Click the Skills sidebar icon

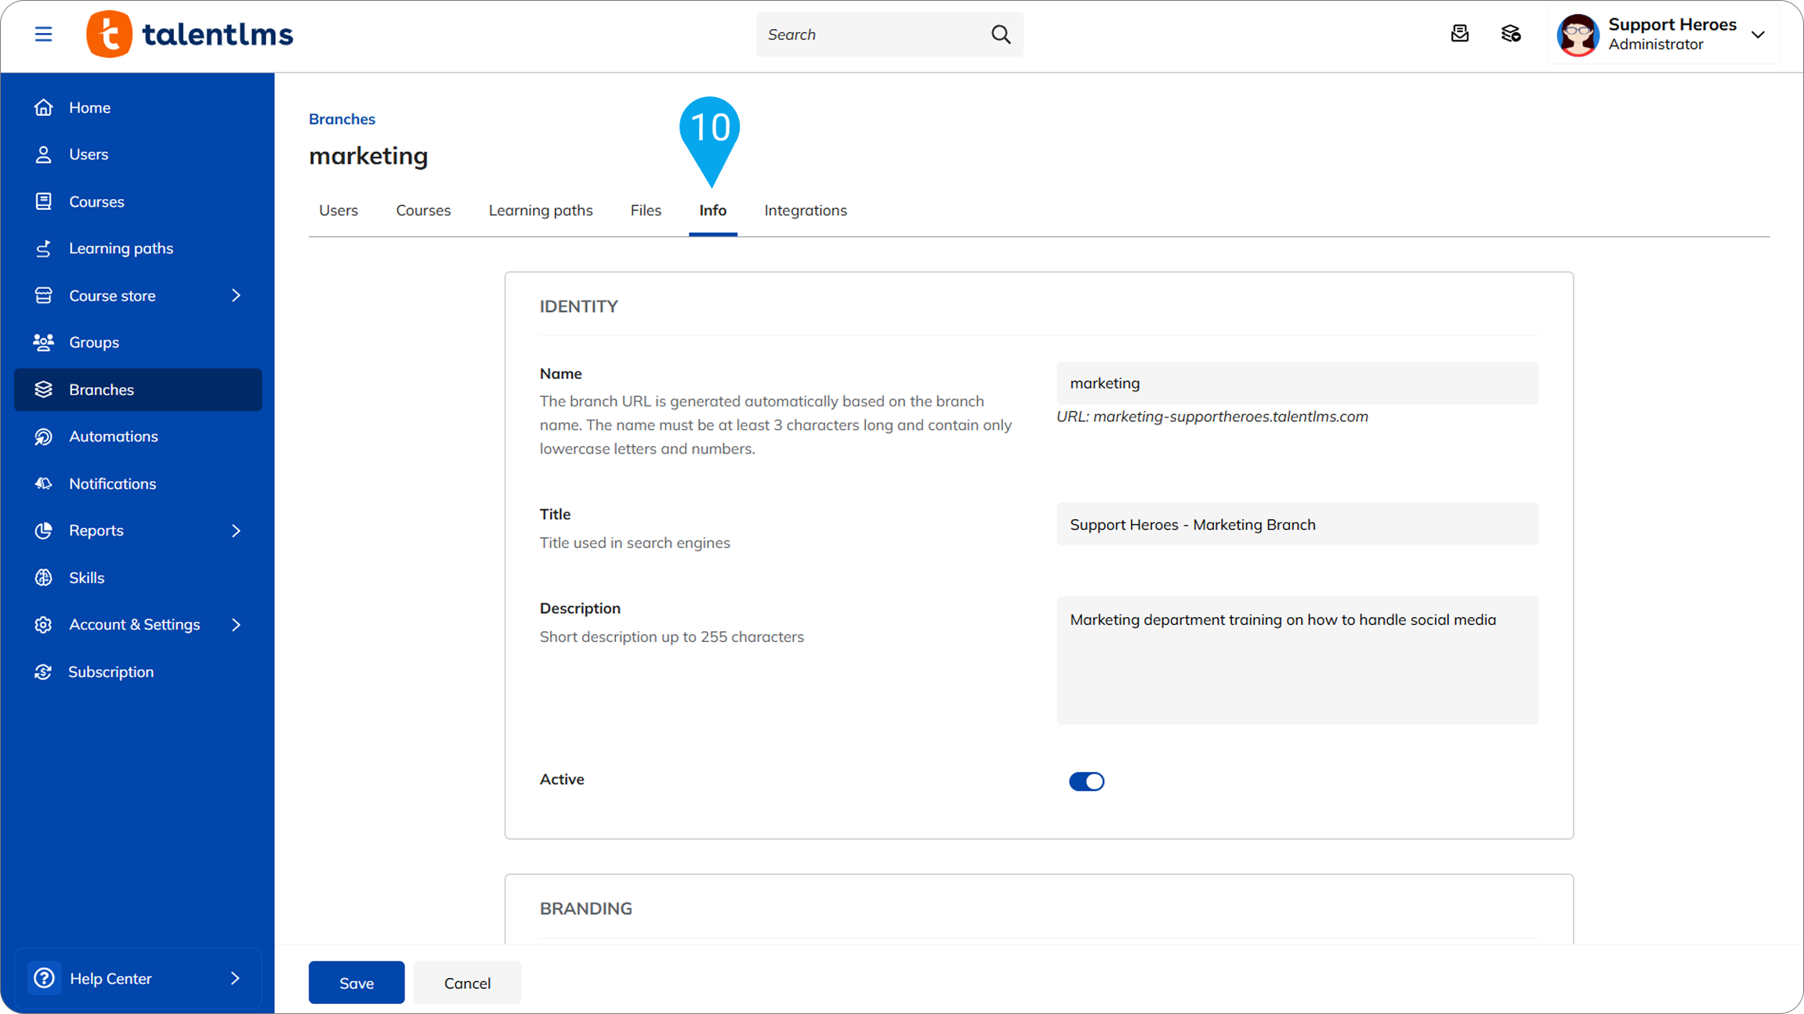tap(43, 577)
